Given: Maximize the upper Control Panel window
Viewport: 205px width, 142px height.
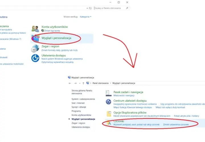Looking at the screenshot, I should pos(119,2).
